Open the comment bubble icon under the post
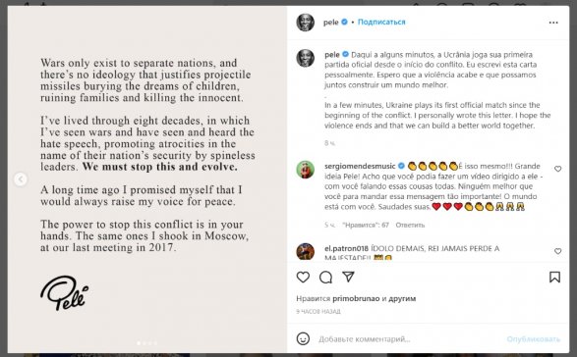The image size is (577, 357). coord(325,278)
